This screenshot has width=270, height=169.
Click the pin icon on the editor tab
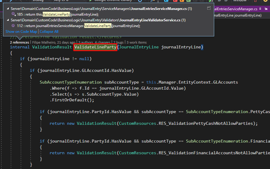[x=260, y=9]
